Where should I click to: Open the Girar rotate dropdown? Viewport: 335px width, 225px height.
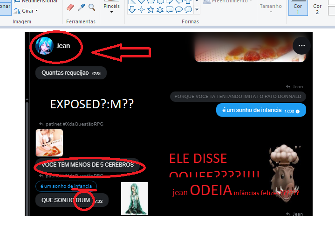[x=26, y=11]
